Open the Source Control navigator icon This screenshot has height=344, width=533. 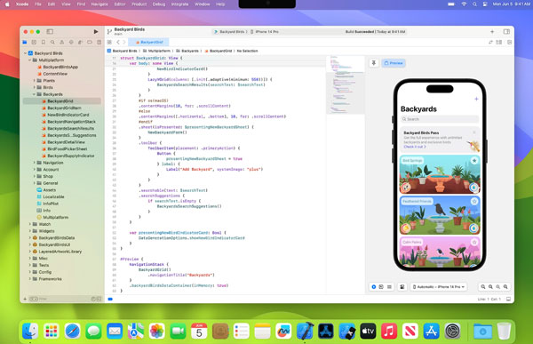[34, 42]
